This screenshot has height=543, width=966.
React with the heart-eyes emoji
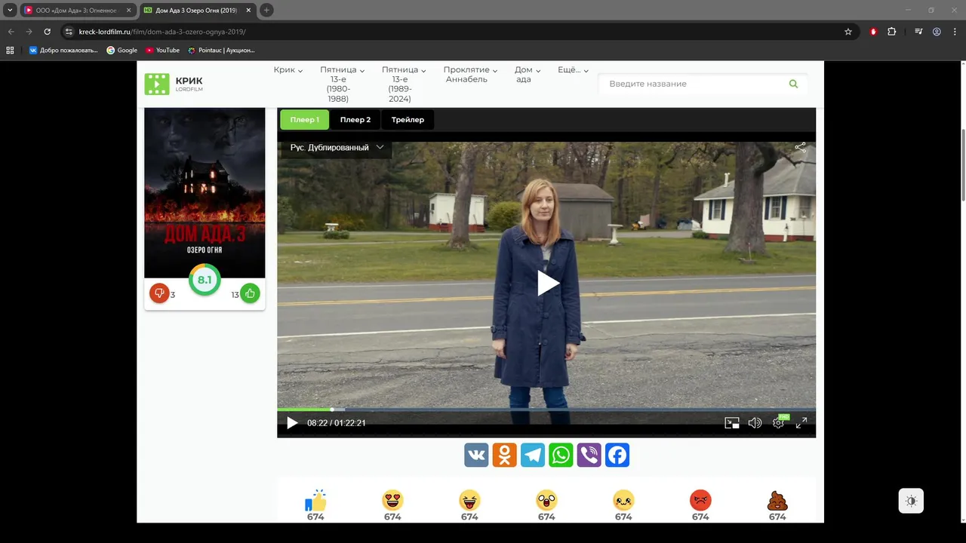click(x=392, y=500)
